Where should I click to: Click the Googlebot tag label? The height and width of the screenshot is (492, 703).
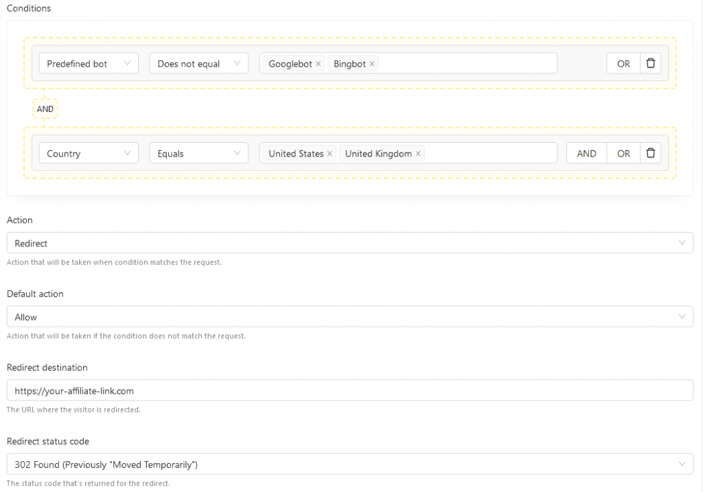point(290,64)
